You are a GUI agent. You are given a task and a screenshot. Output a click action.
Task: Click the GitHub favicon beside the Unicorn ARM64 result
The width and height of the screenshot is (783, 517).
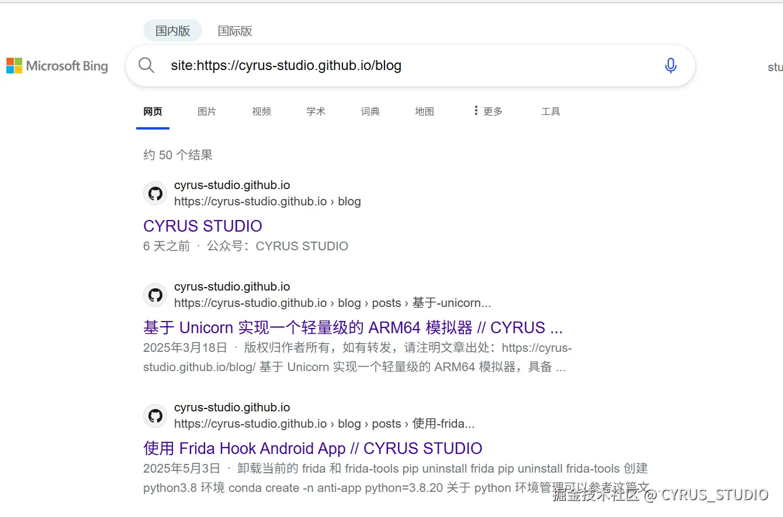pyautogui.click(x=155, y=295)
